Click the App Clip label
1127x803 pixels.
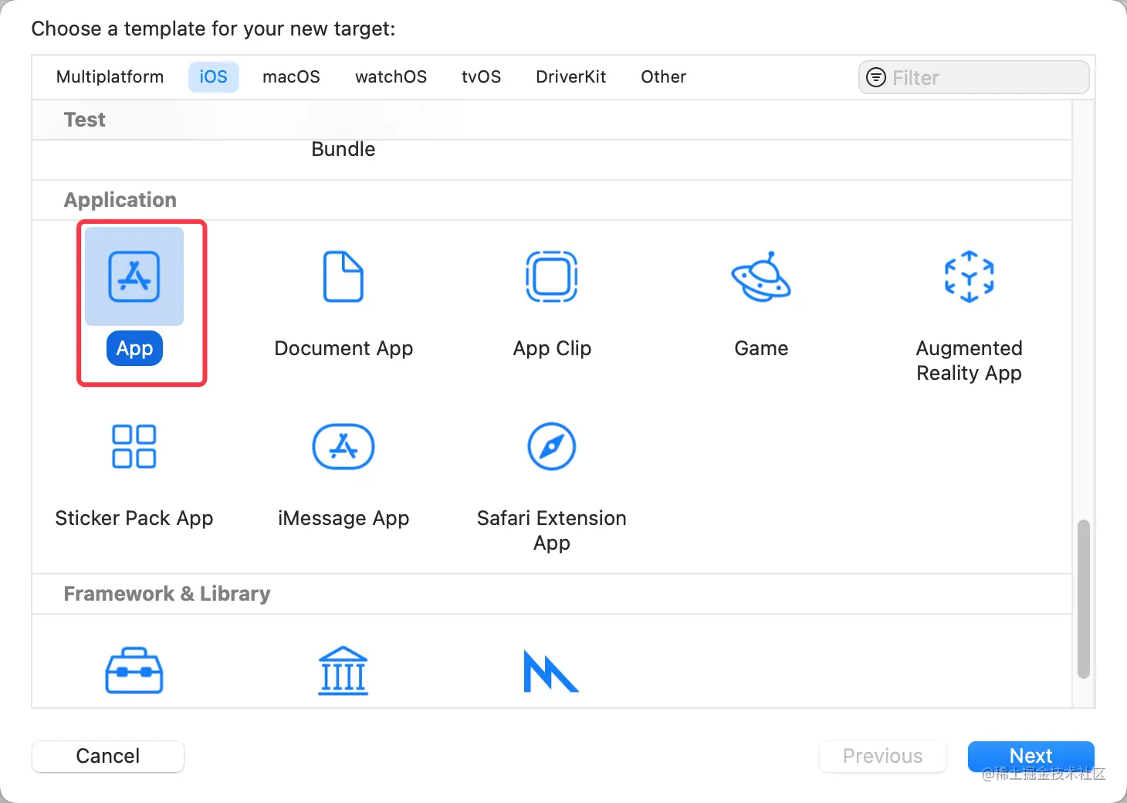(552, 348)
